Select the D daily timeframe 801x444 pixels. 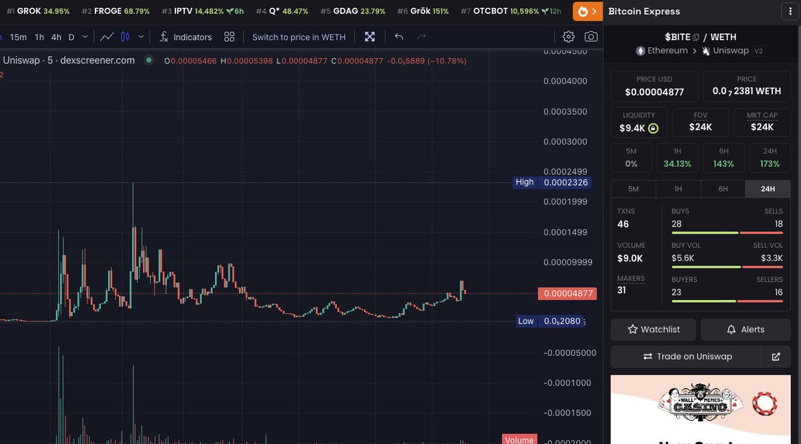[x=71, y=37]
